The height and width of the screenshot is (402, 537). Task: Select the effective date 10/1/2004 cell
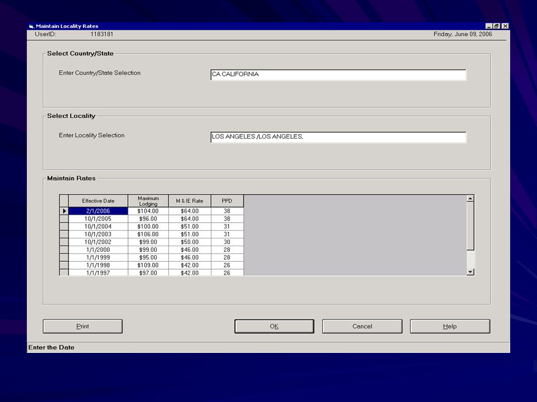(98, 227)
